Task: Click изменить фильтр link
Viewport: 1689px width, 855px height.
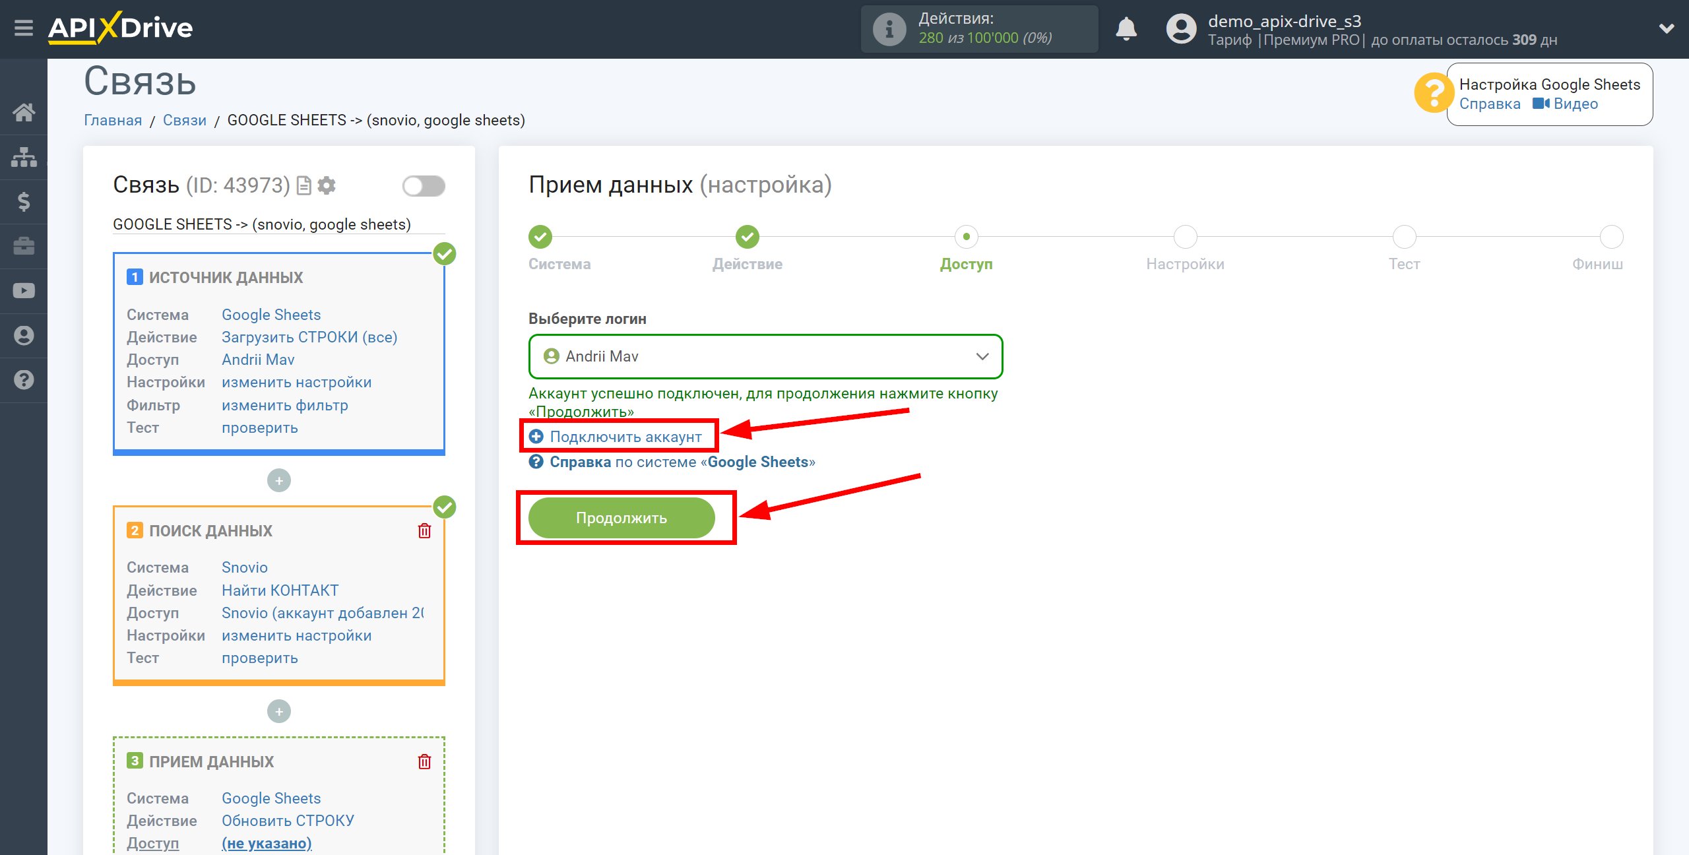Action: point(285,405)
